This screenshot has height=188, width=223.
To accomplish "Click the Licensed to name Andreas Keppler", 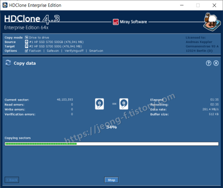I will point(199,42).
